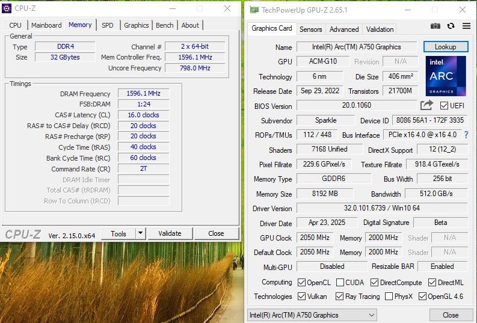The height and width of the screenshot is (323, 477).
Task: Click the BIOS export share icon
Action: coord(426,105)
